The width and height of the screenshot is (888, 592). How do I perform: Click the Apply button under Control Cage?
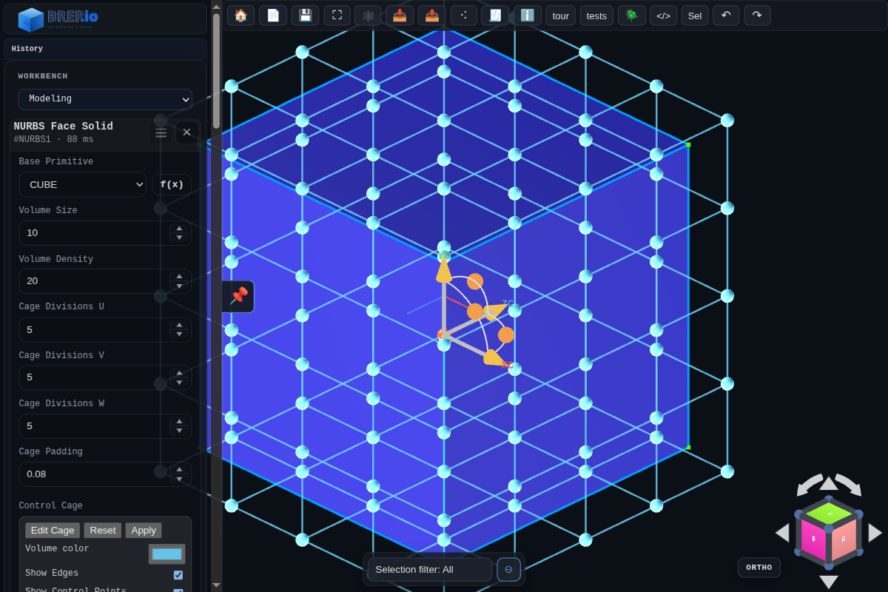(x=144, y=530)
